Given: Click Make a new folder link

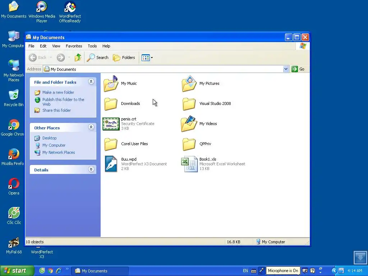Looking at the screenshot, I should coord(58,92).
